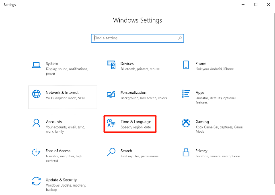Click the Time & Language icon

pos(111,123)
